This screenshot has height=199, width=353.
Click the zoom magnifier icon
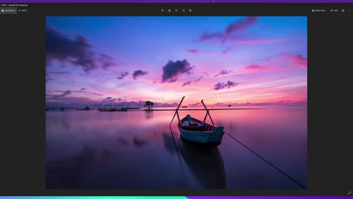pos(162,11)
